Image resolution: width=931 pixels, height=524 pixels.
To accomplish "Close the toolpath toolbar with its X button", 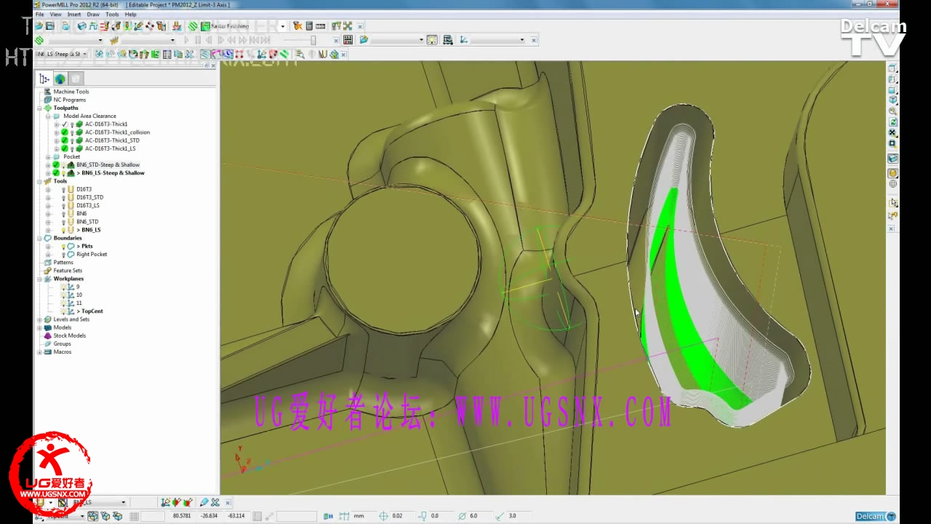I will click(344, 54).
